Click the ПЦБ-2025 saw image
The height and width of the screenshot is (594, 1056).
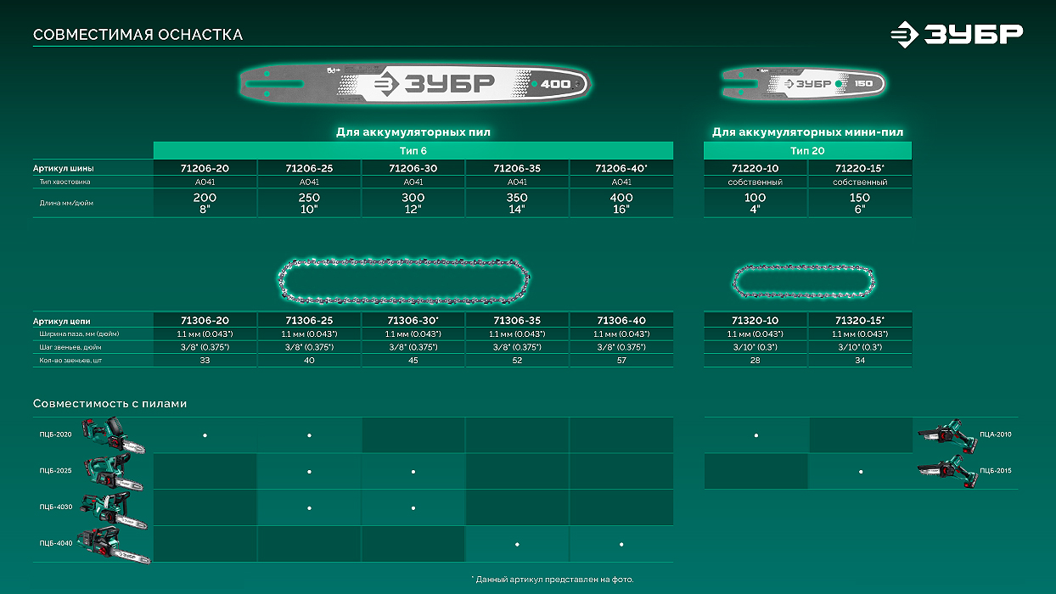coord(112,472)
